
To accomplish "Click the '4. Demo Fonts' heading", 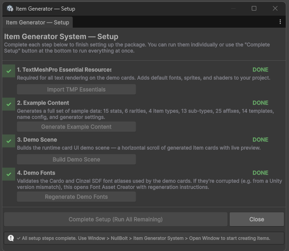I will (x=36, y=173).
